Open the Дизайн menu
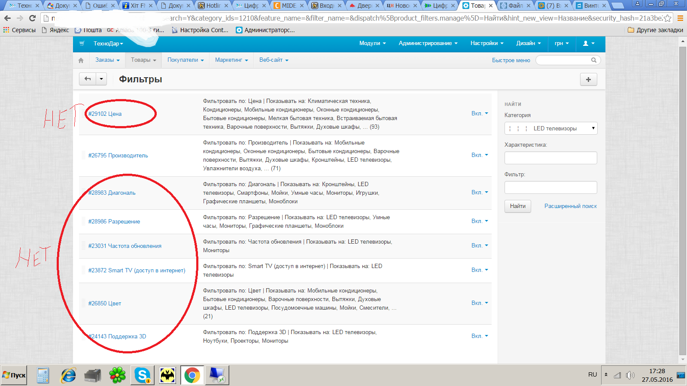This screenshot has height=386, width=687. (x=529, y=43)
